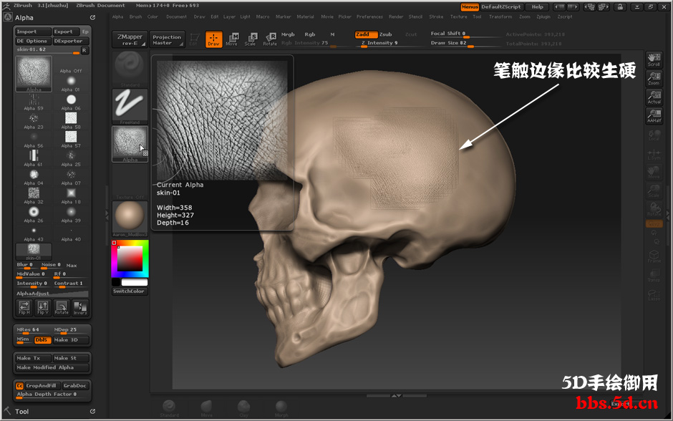This screenshot has height=421, width=673.
Task: Click the Export alpha button
Action: [66, 32]
